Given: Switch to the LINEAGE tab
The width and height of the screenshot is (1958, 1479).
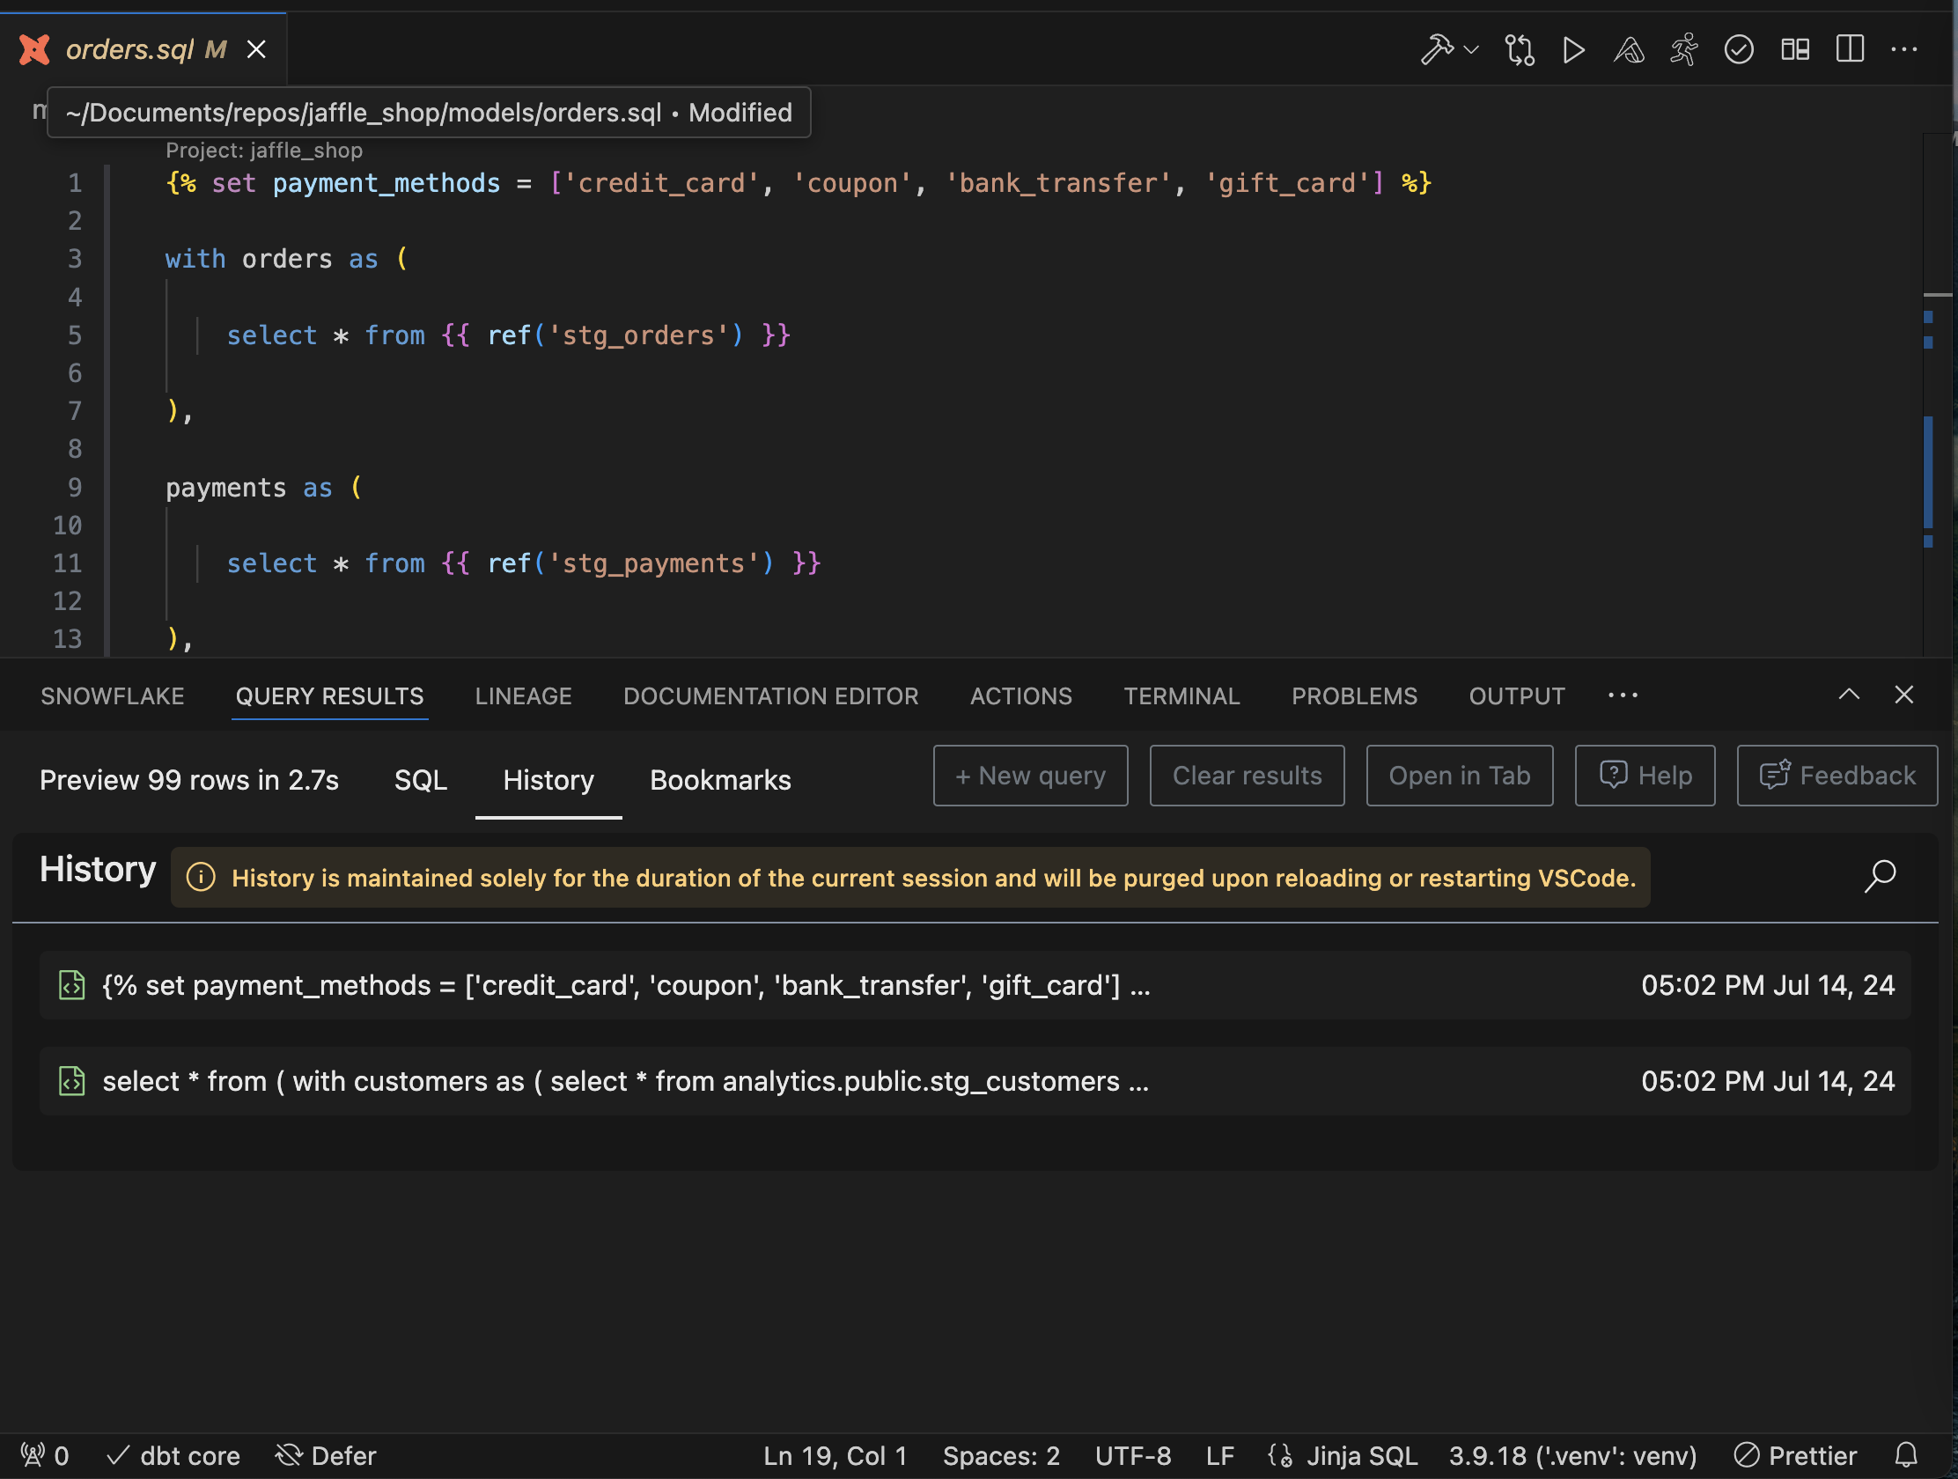Looking at the screenshot, I should pos(524,695).
